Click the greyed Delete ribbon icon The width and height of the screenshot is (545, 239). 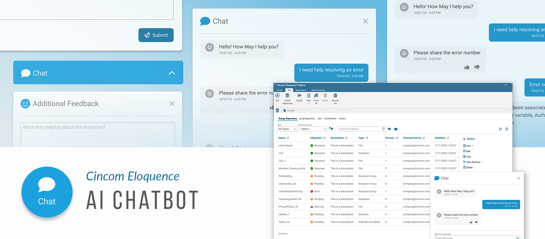pyautogui.click(x=325, y=96)
